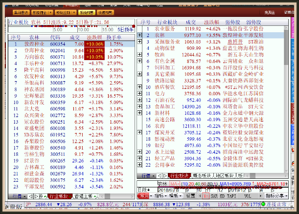
Task: Select the TAPI indicator tab
Action: pos(231,196)
